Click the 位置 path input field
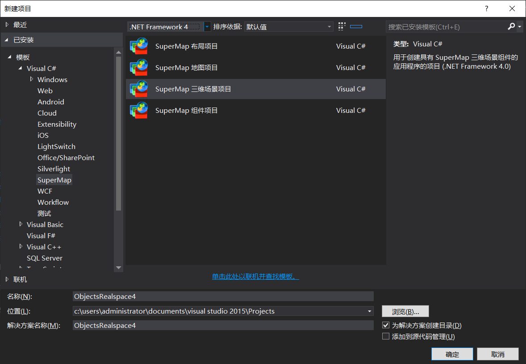The height and width of the screenshot is (364, 526). click(220, 311)
